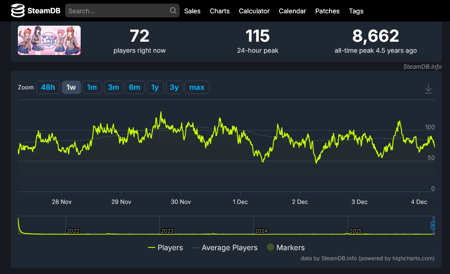Click the 50 y-axis value
The width and height of the screenshot is (450, 274).
click(431, 158)
